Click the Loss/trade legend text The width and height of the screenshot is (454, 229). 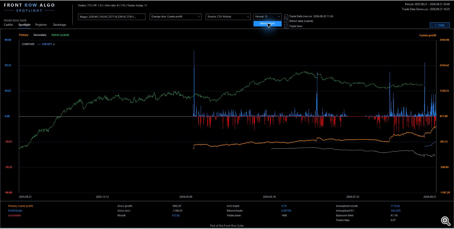coord(15,215)
